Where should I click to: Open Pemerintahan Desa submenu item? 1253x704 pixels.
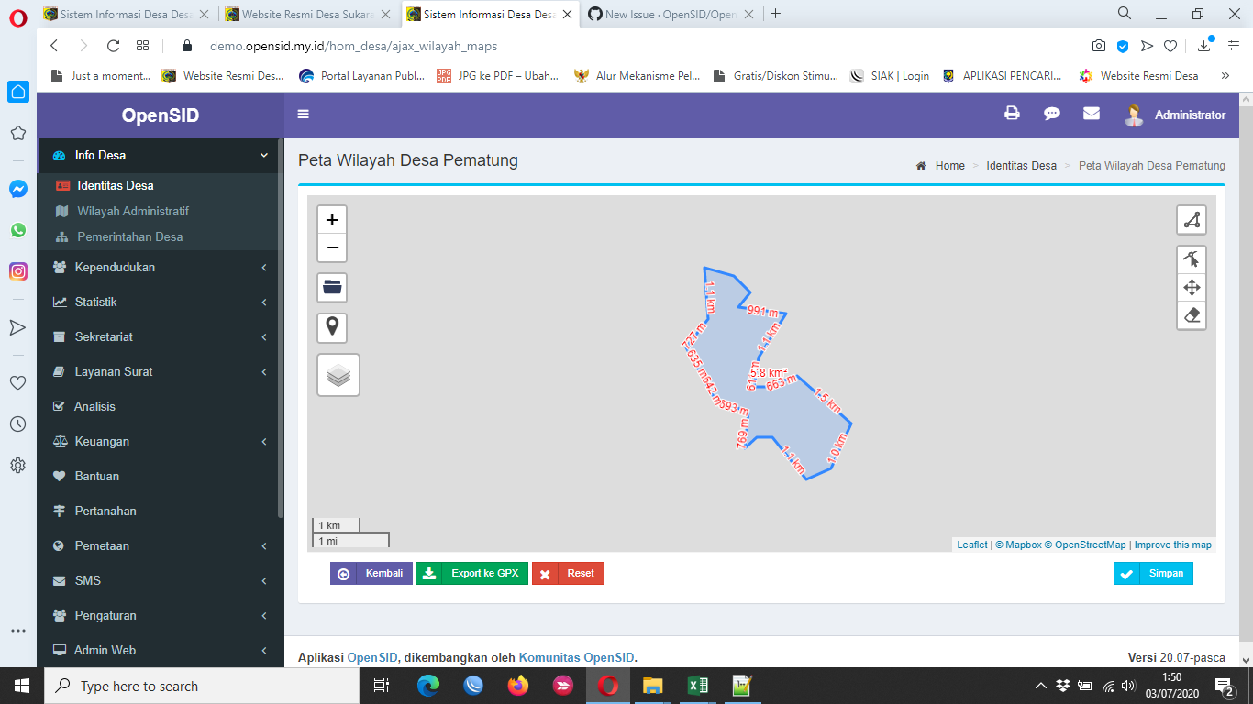coord(129,236)
